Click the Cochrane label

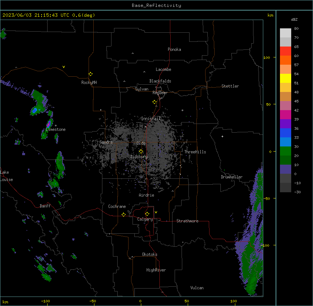(117, 206)
